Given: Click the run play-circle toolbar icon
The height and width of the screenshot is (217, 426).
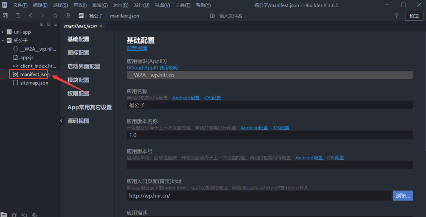Looking at the screenshot, I should pyautogui.click(x=68, y=16).
